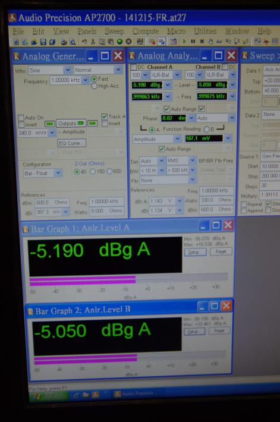280x422 pixels.
Task: Open the RMS detector dropdown
Action: 192,160
